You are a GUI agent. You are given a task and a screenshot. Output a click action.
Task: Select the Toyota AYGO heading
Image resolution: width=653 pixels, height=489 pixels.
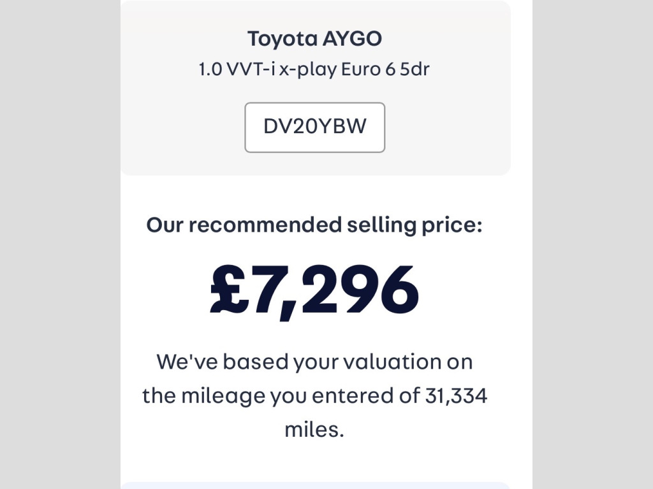314,39
